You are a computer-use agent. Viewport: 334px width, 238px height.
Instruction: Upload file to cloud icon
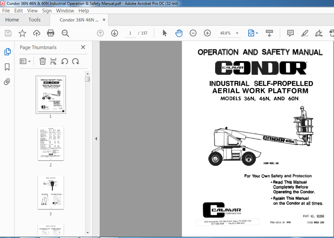37,33
